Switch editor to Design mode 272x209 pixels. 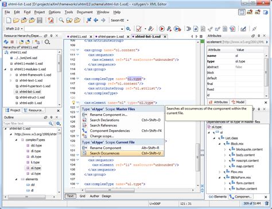point(106,196)
